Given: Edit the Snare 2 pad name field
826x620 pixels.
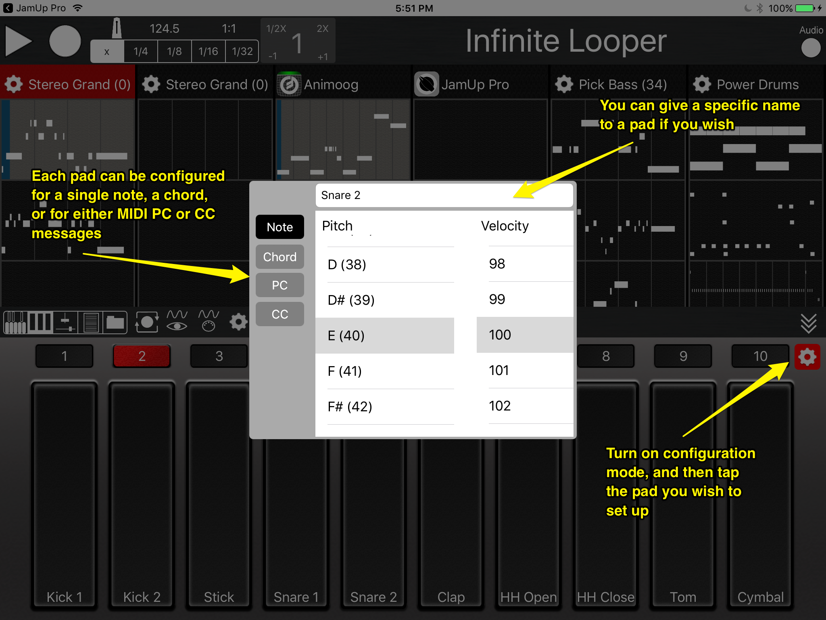Looking at the screenshot, I should click(444, 195).
